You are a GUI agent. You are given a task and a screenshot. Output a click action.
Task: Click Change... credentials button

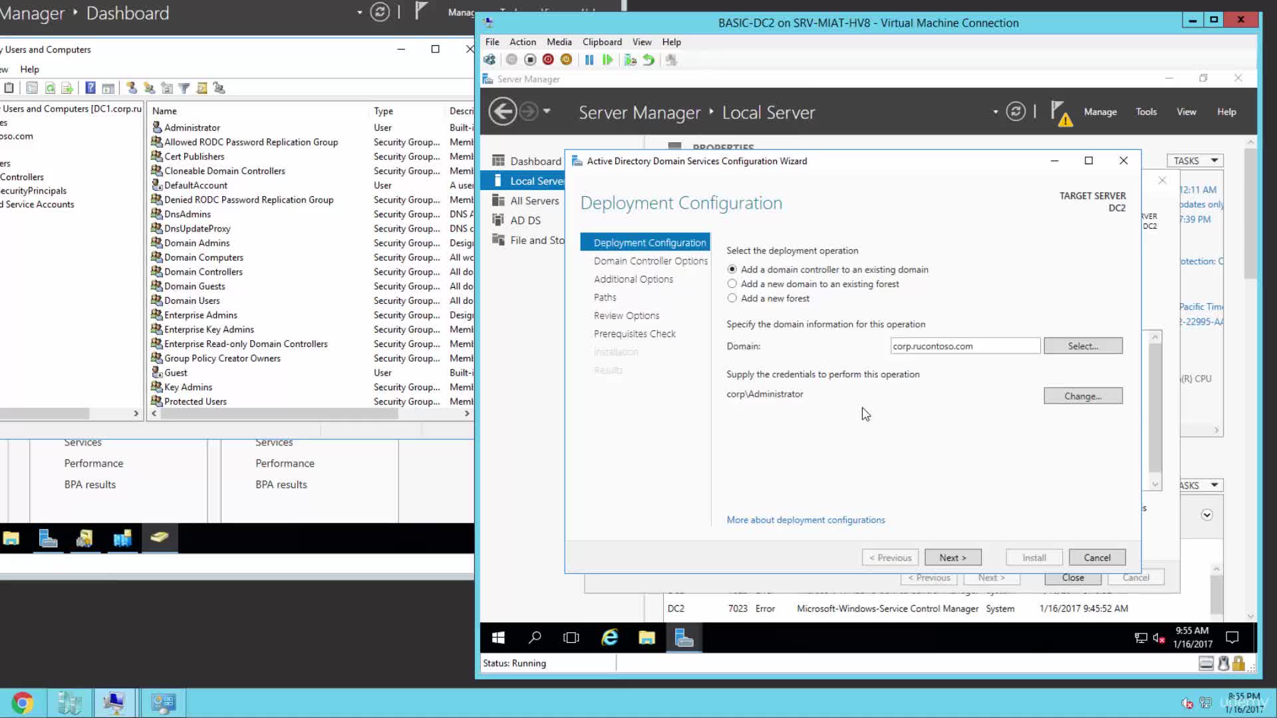coord(1083,396)
